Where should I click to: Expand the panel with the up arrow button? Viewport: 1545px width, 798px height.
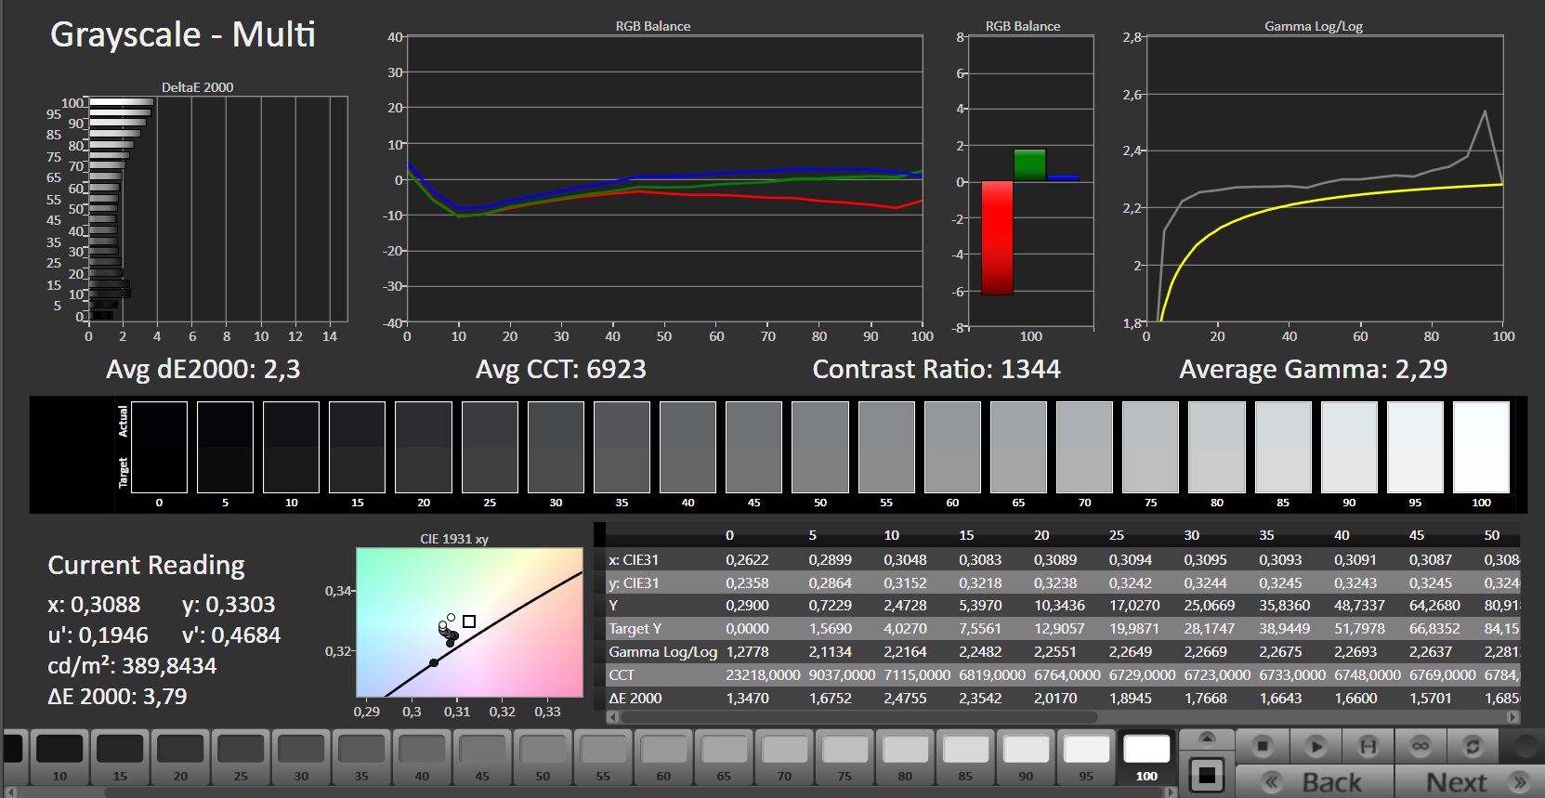click(1207, 739)
